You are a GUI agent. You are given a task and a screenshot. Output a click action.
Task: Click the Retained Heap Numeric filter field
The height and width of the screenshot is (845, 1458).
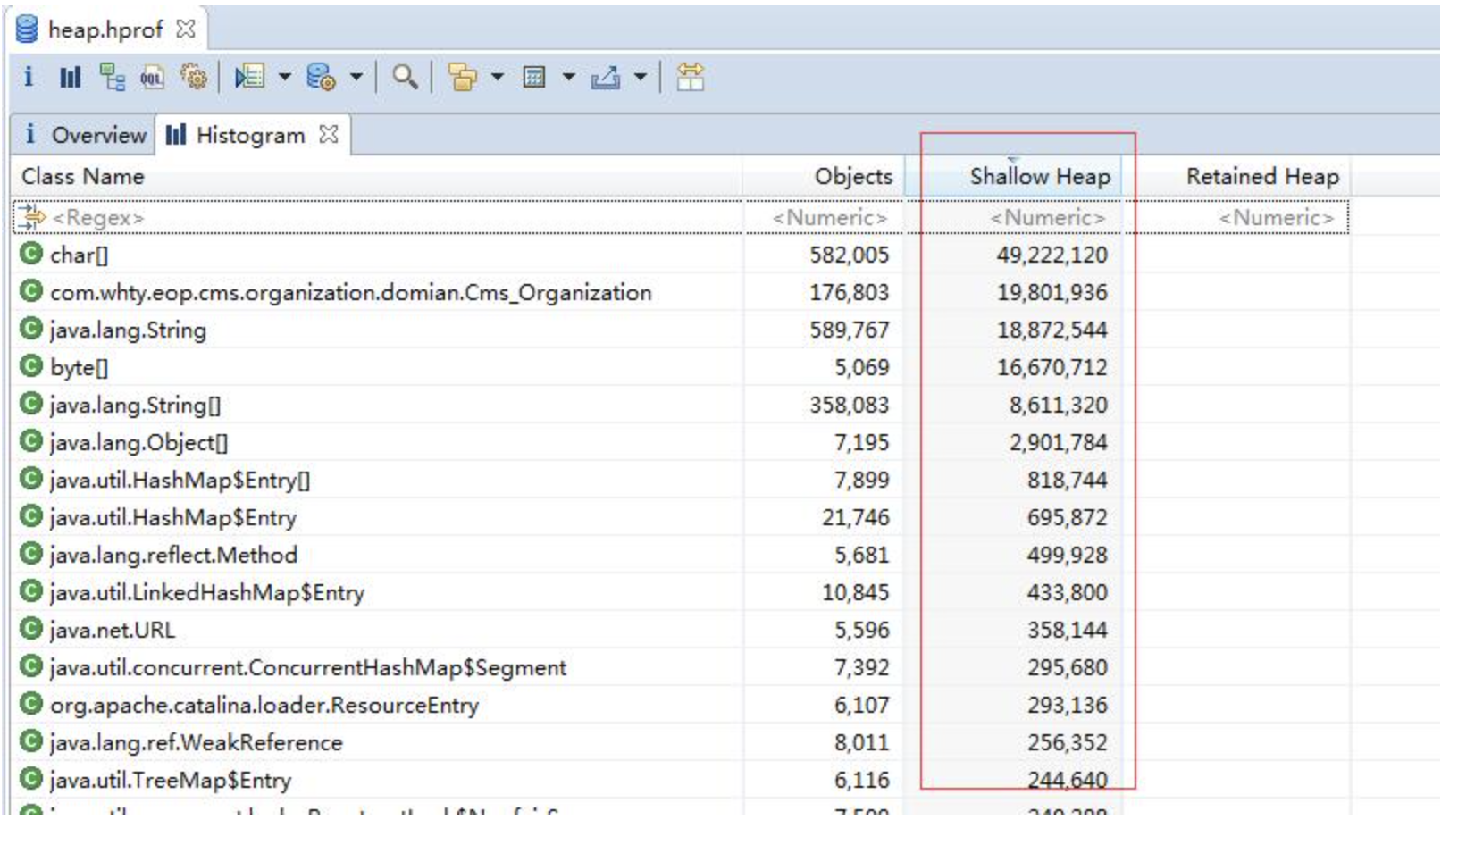pos(1236,217)
